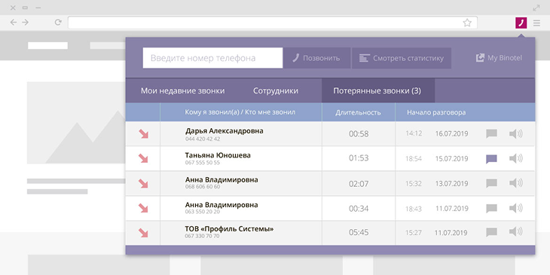
Task: Click the time 15:32
Action: 414,183
